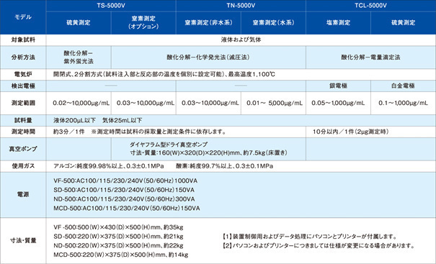436x264 pixels.
Task: Click 窒素測定(水系) sub-header
Action: [273, 23]
